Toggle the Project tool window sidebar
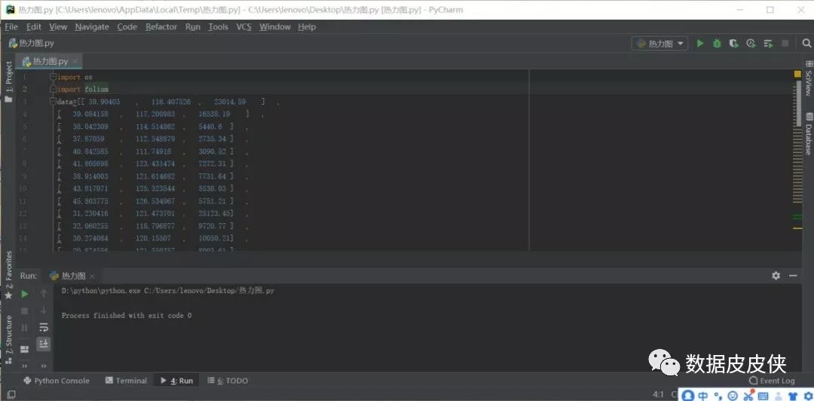Viewport: 814px width, 401px height. (8, 82)
